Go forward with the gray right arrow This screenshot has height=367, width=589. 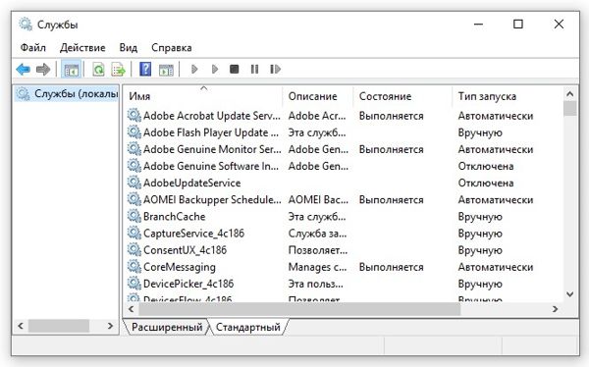(x=43, y=69)
